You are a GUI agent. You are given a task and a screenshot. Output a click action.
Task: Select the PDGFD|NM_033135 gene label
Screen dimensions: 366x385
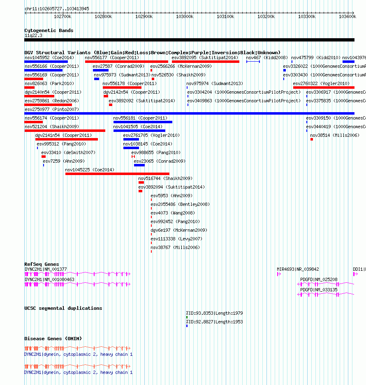(x=319, y=290)
